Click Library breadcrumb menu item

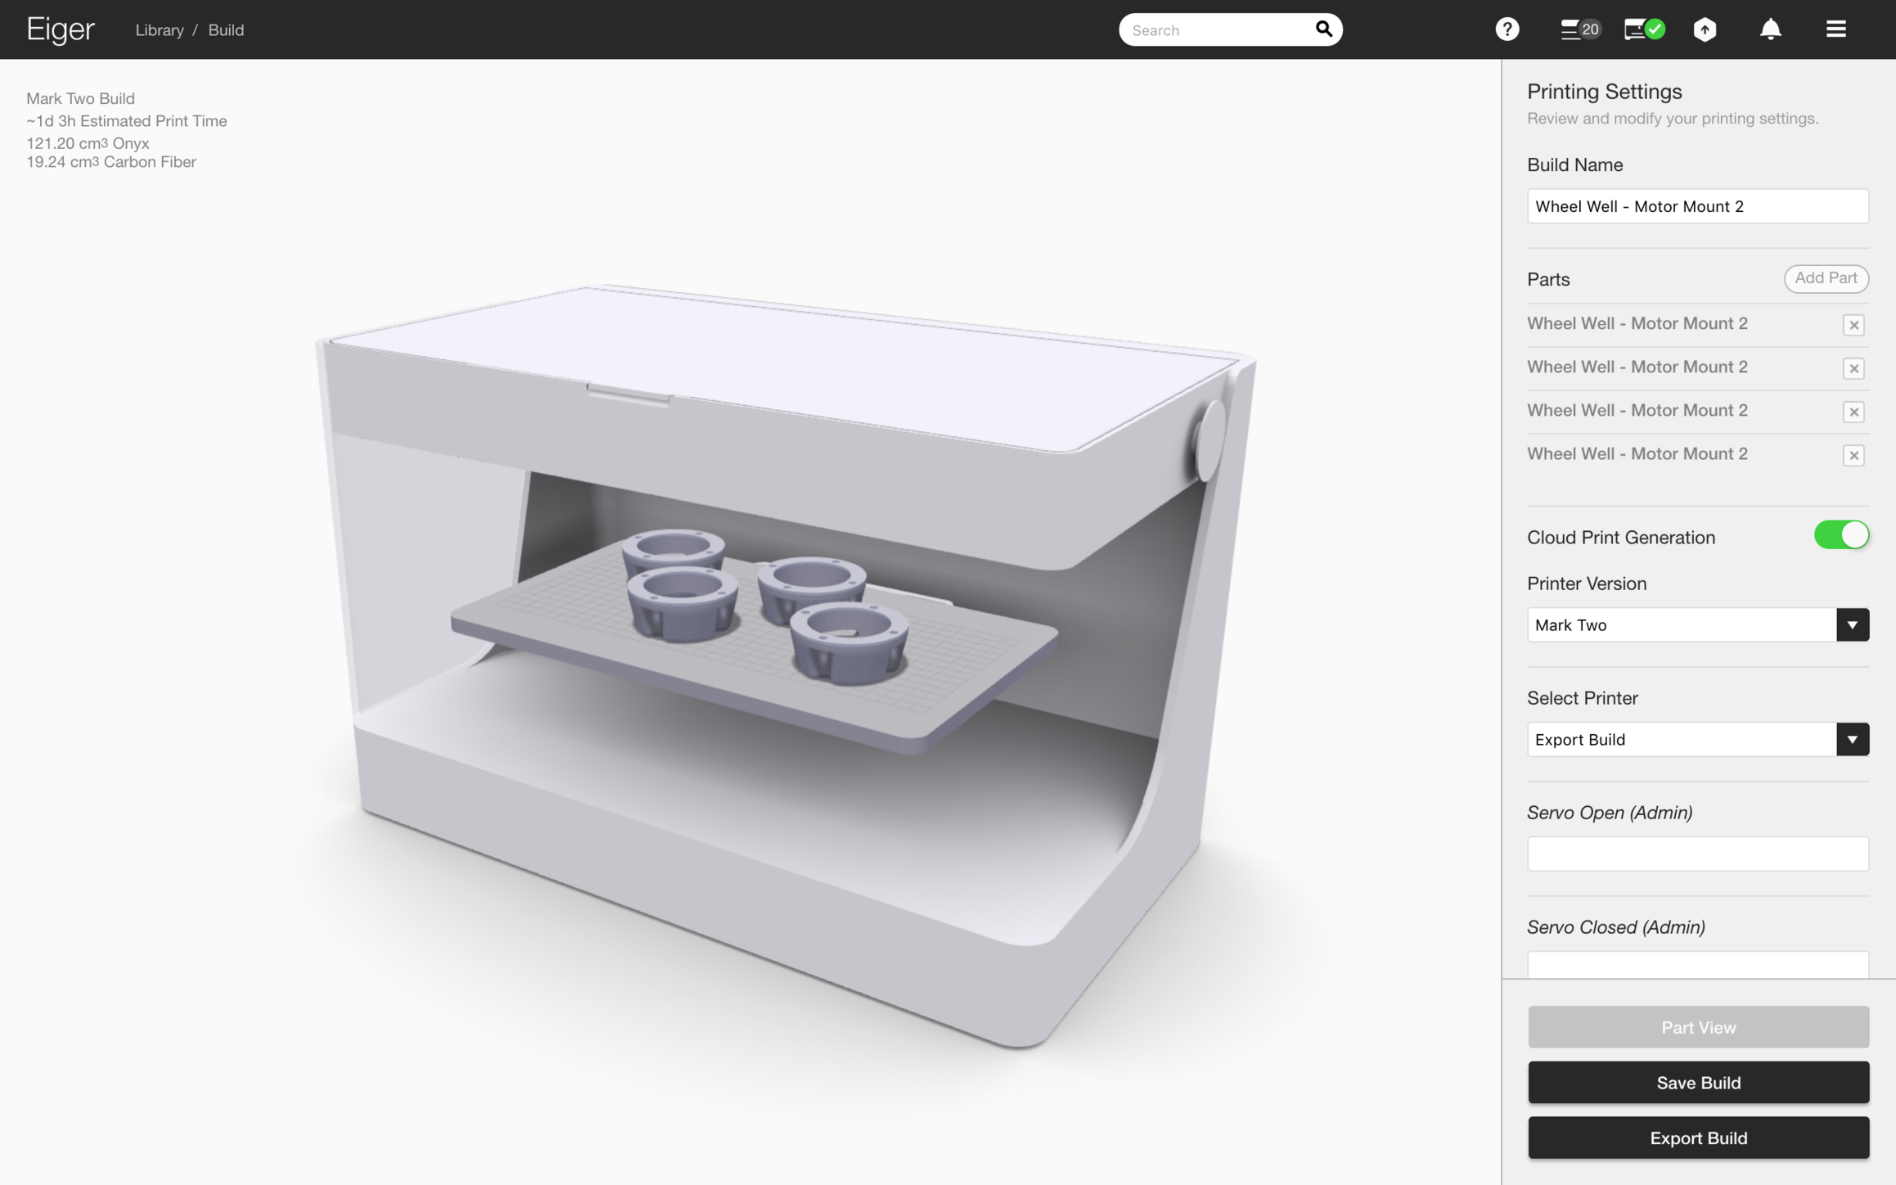click(x=160, y=29)
